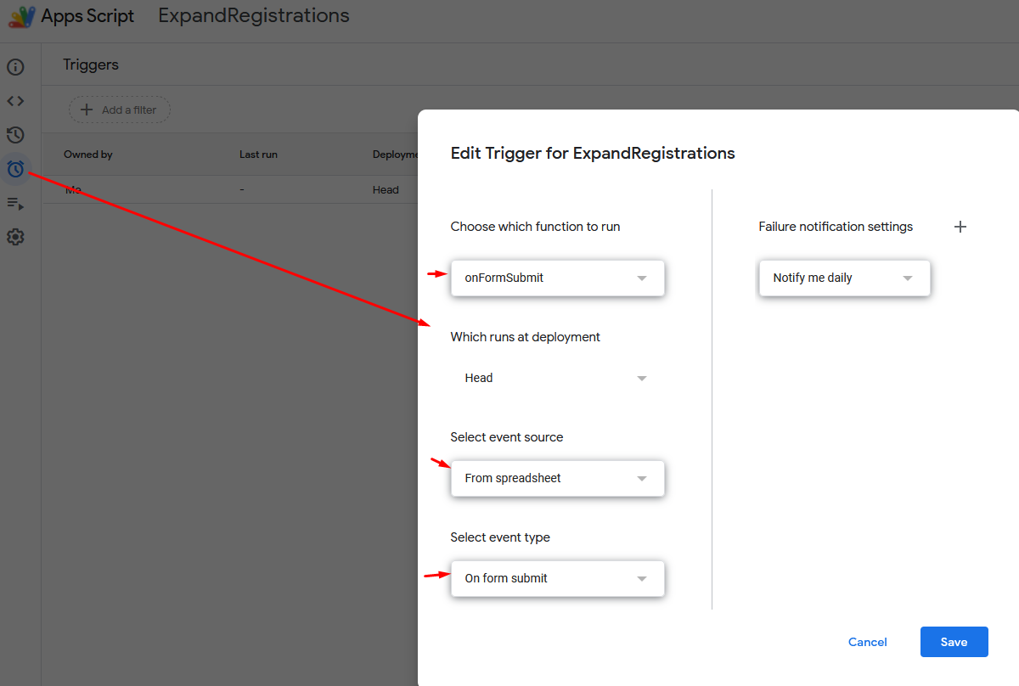Change the Notify me daily dropdown

(844, 278)
